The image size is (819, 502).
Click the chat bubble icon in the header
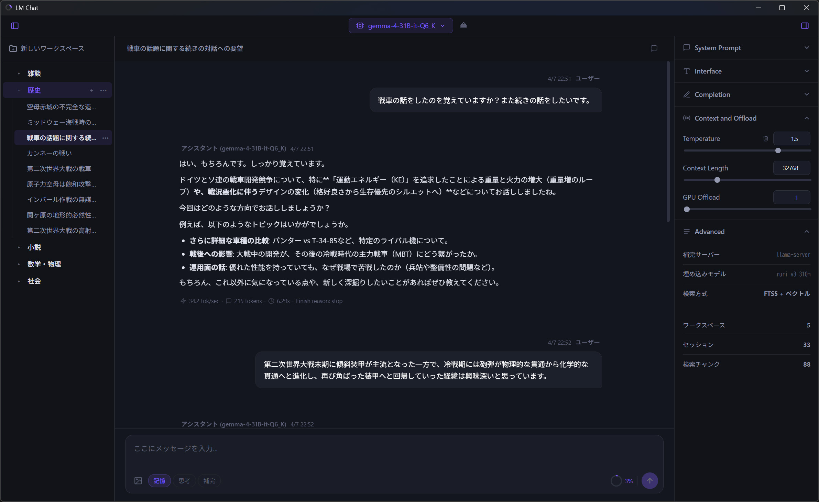(654, 48)
